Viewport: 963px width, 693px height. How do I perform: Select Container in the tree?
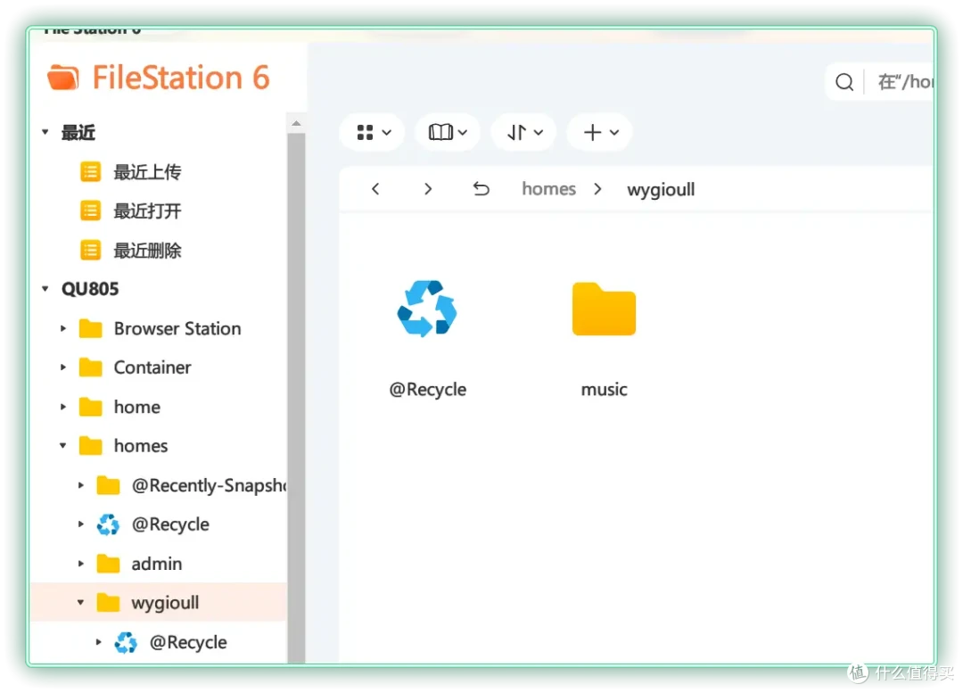pos(152,367)
